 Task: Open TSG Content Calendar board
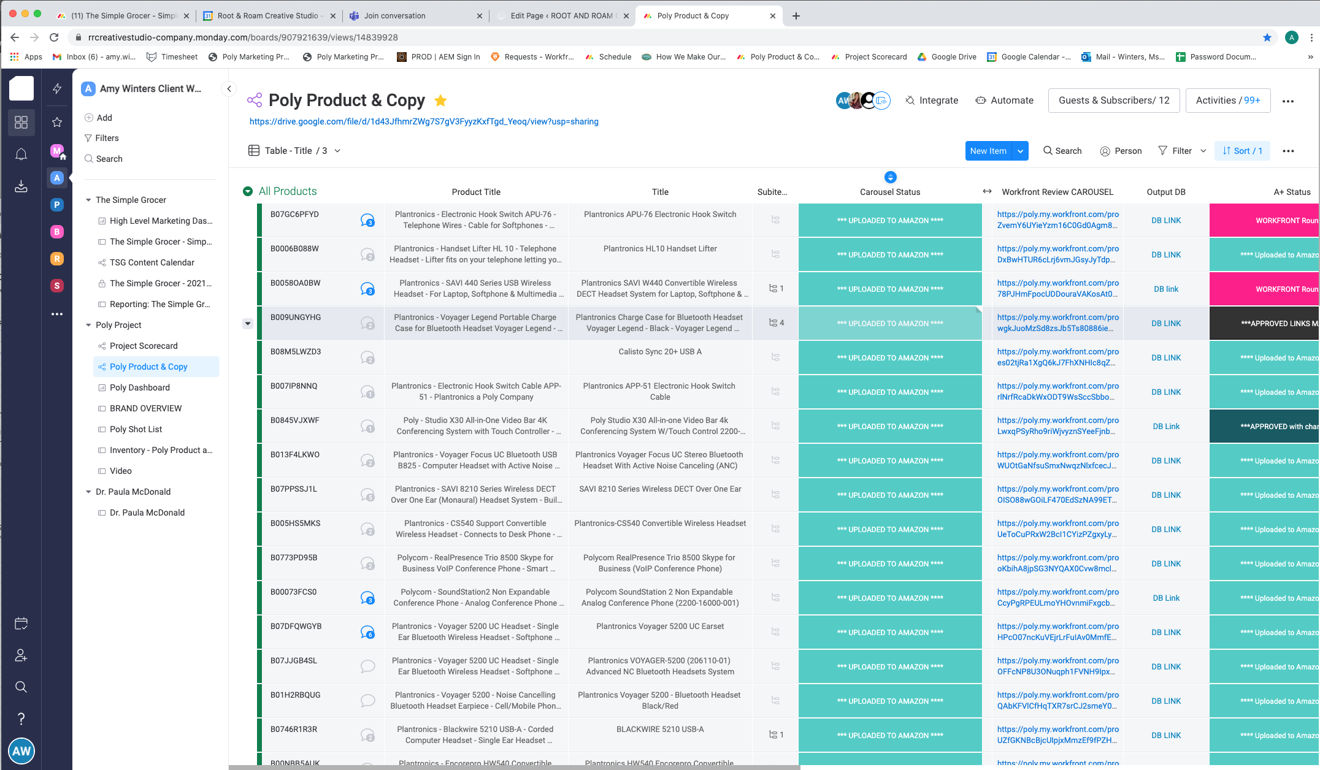coord(152,262)
